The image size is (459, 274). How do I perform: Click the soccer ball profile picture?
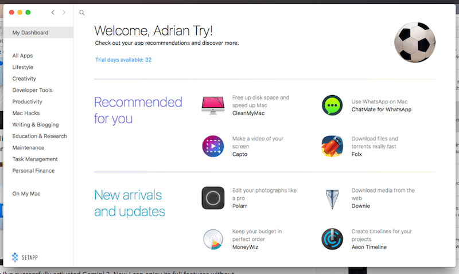click(x=414, y=42)
